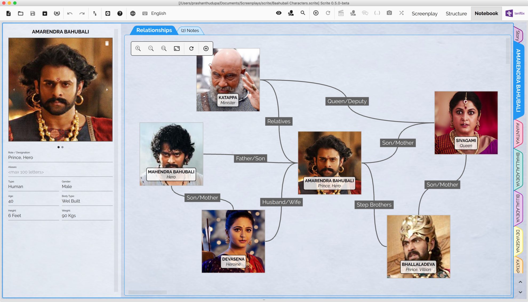
Task: Undo the last change
Action: point(70,13)
